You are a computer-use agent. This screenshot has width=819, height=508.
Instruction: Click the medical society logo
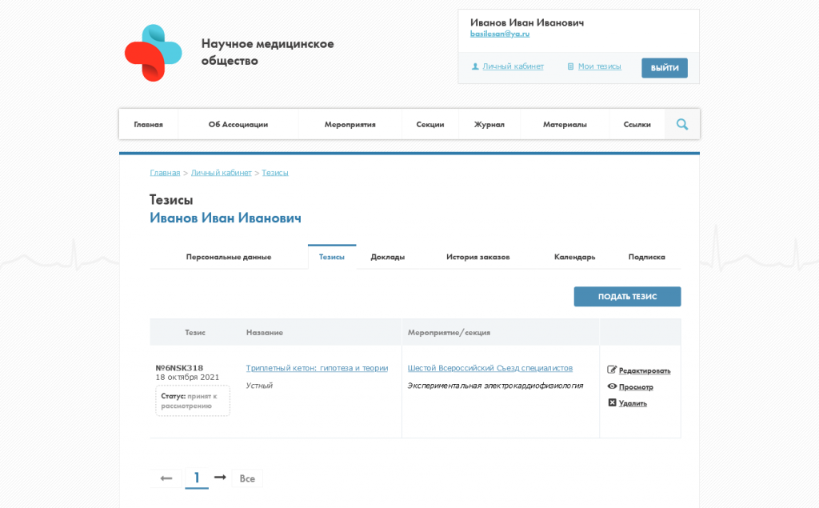(153, 51)
